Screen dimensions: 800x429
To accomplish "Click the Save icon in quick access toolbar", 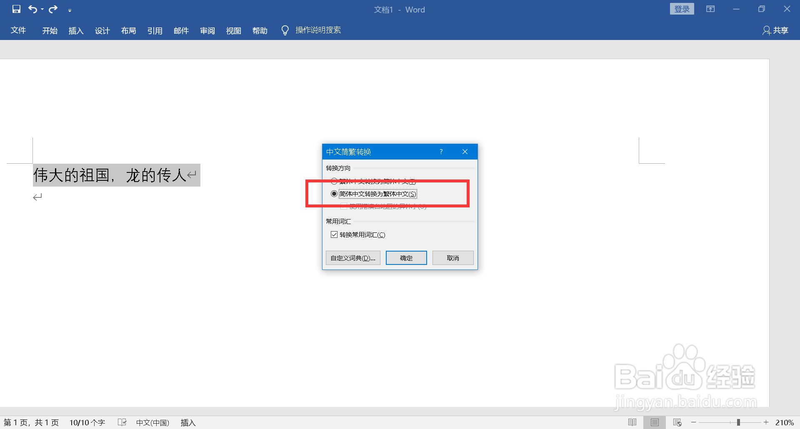I will 16,9.
